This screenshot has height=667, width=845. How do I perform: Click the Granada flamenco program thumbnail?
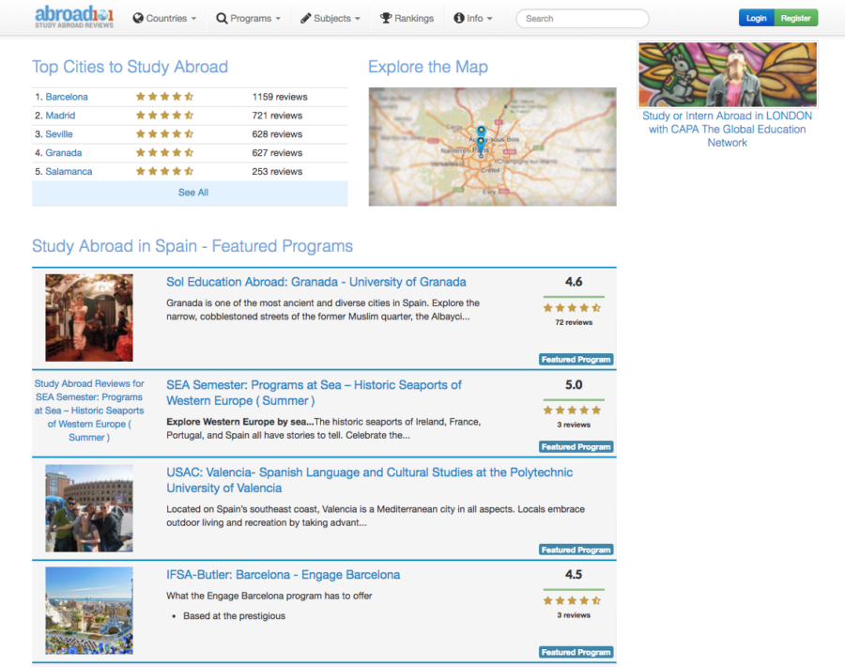(x=89, y=318)
